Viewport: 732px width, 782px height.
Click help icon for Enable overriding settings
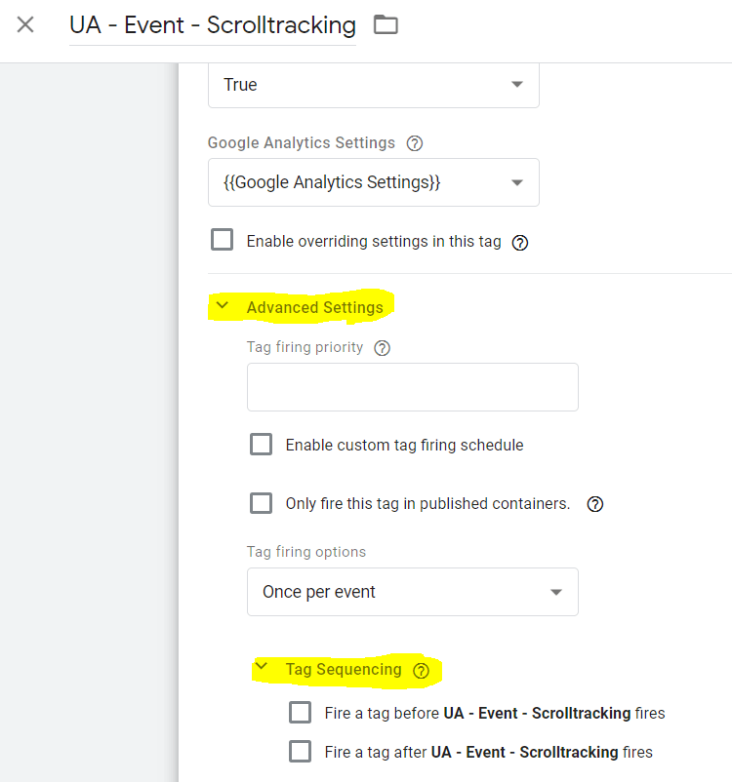[x=520, y=243]
